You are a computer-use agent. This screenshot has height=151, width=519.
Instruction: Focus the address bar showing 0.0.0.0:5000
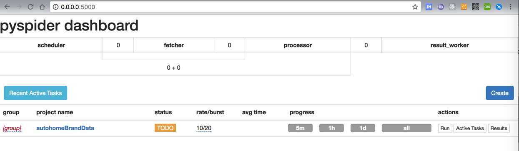point(233,7)
